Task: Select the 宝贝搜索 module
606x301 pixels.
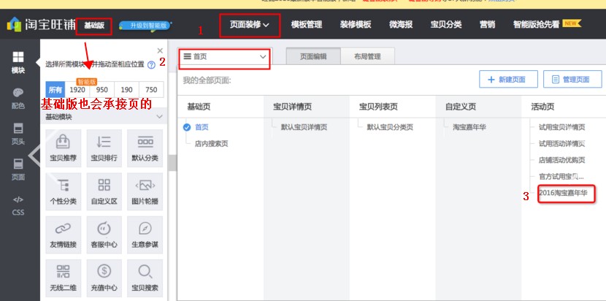Action: 145,278
